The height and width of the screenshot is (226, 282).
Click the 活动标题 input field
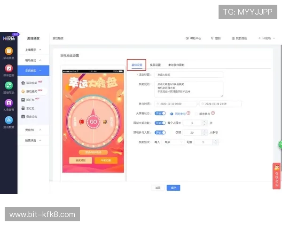[x=189, y=74]
